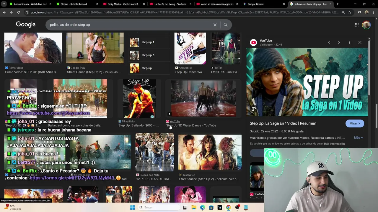Select the step up 5 suggestion

point(149,55)
